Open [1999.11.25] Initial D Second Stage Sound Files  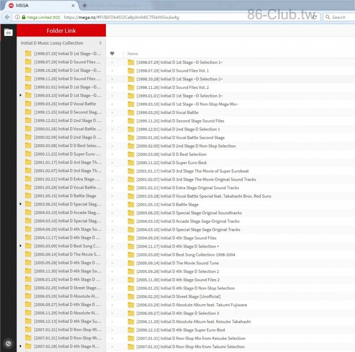[x=180, y=121]
